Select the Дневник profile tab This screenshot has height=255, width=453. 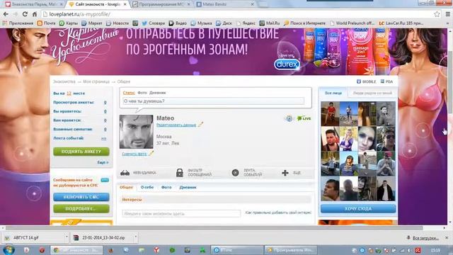[188, 187]
